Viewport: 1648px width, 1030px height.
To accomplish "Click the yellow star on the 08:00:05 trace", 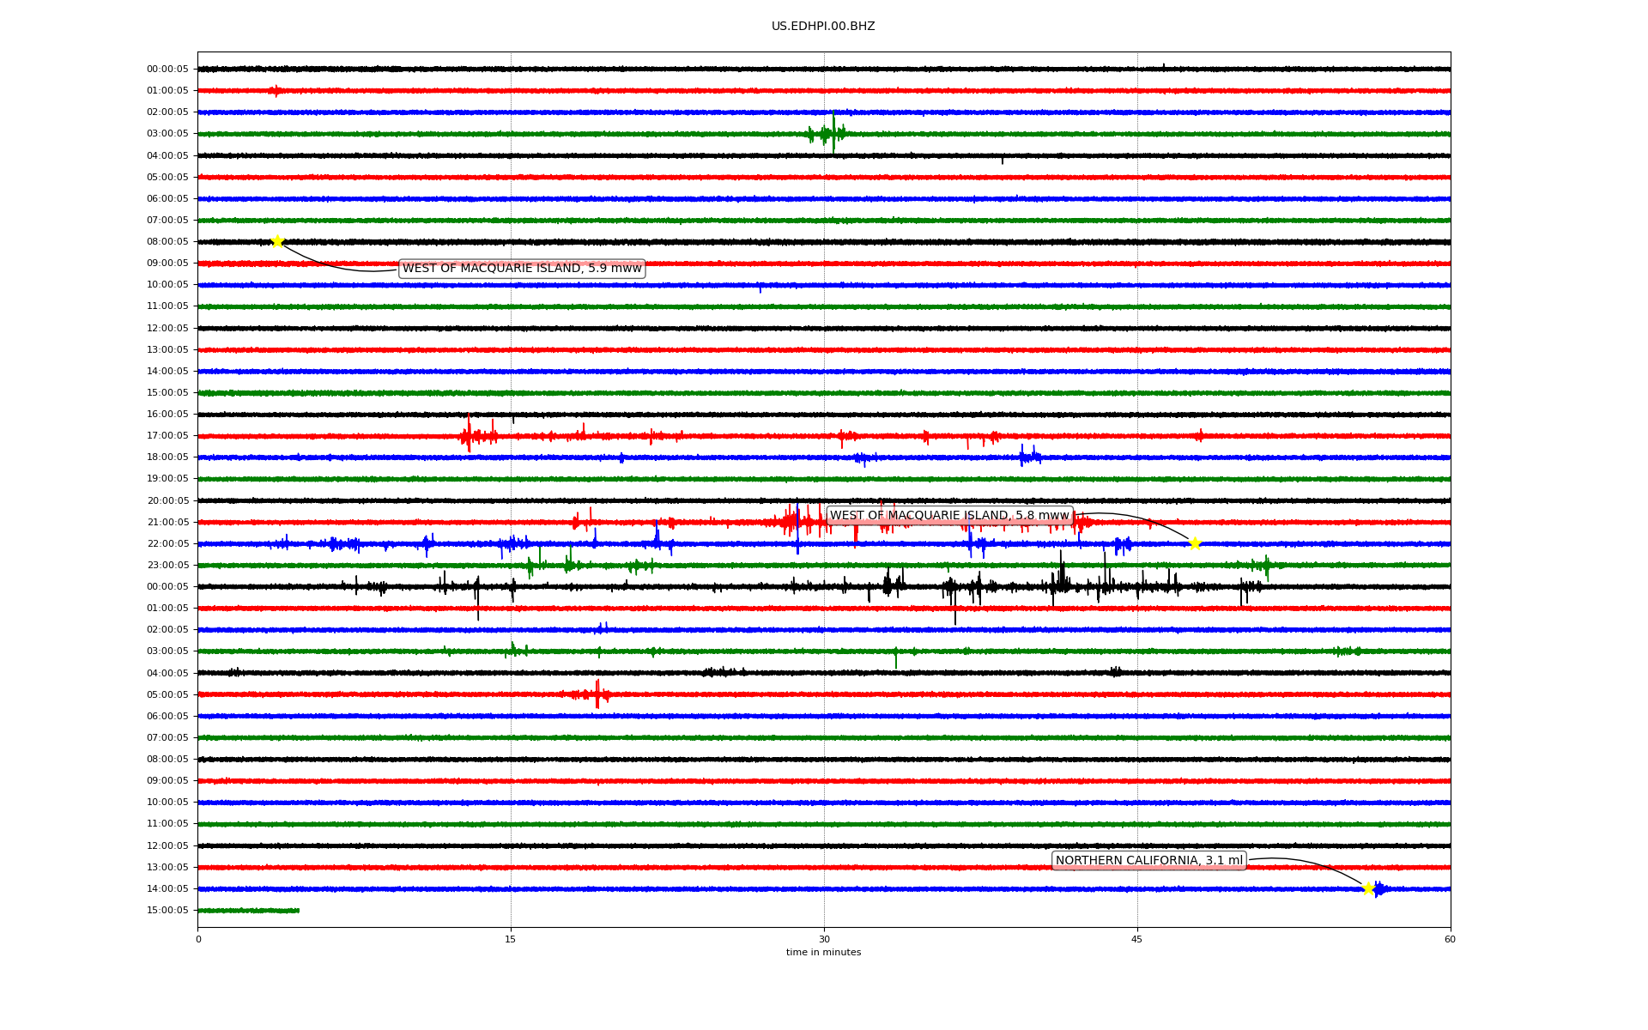I will pyautogui.click(x=277, y=241).
